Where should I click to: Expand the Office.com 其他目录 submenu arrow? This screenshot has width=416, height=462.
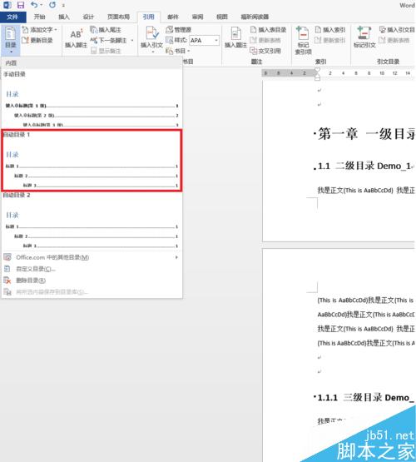click(x=176, y=257)
